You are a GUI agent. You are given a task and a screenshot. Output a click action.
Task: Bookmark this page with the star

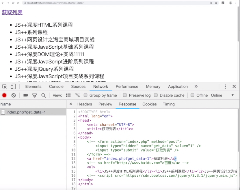pyautogui.click(x=216, y=3)
